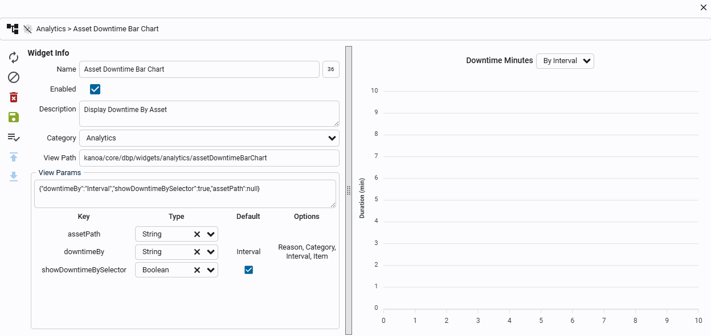Click the Key column header
711x336 pixels.
[x=84, y=217]
